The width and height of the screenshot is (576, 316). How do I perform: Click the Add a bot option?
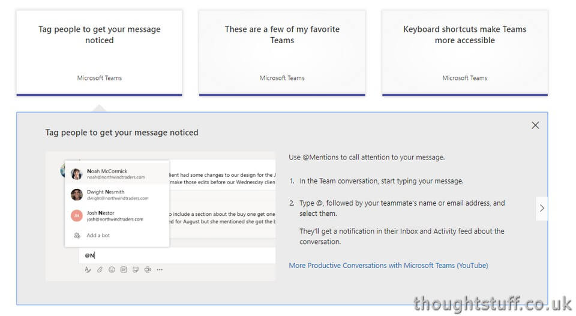pos(117,235)
